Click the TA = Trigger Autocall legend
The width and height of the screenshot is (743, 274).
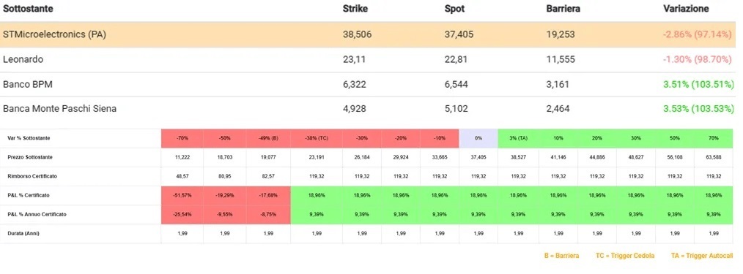702,256
